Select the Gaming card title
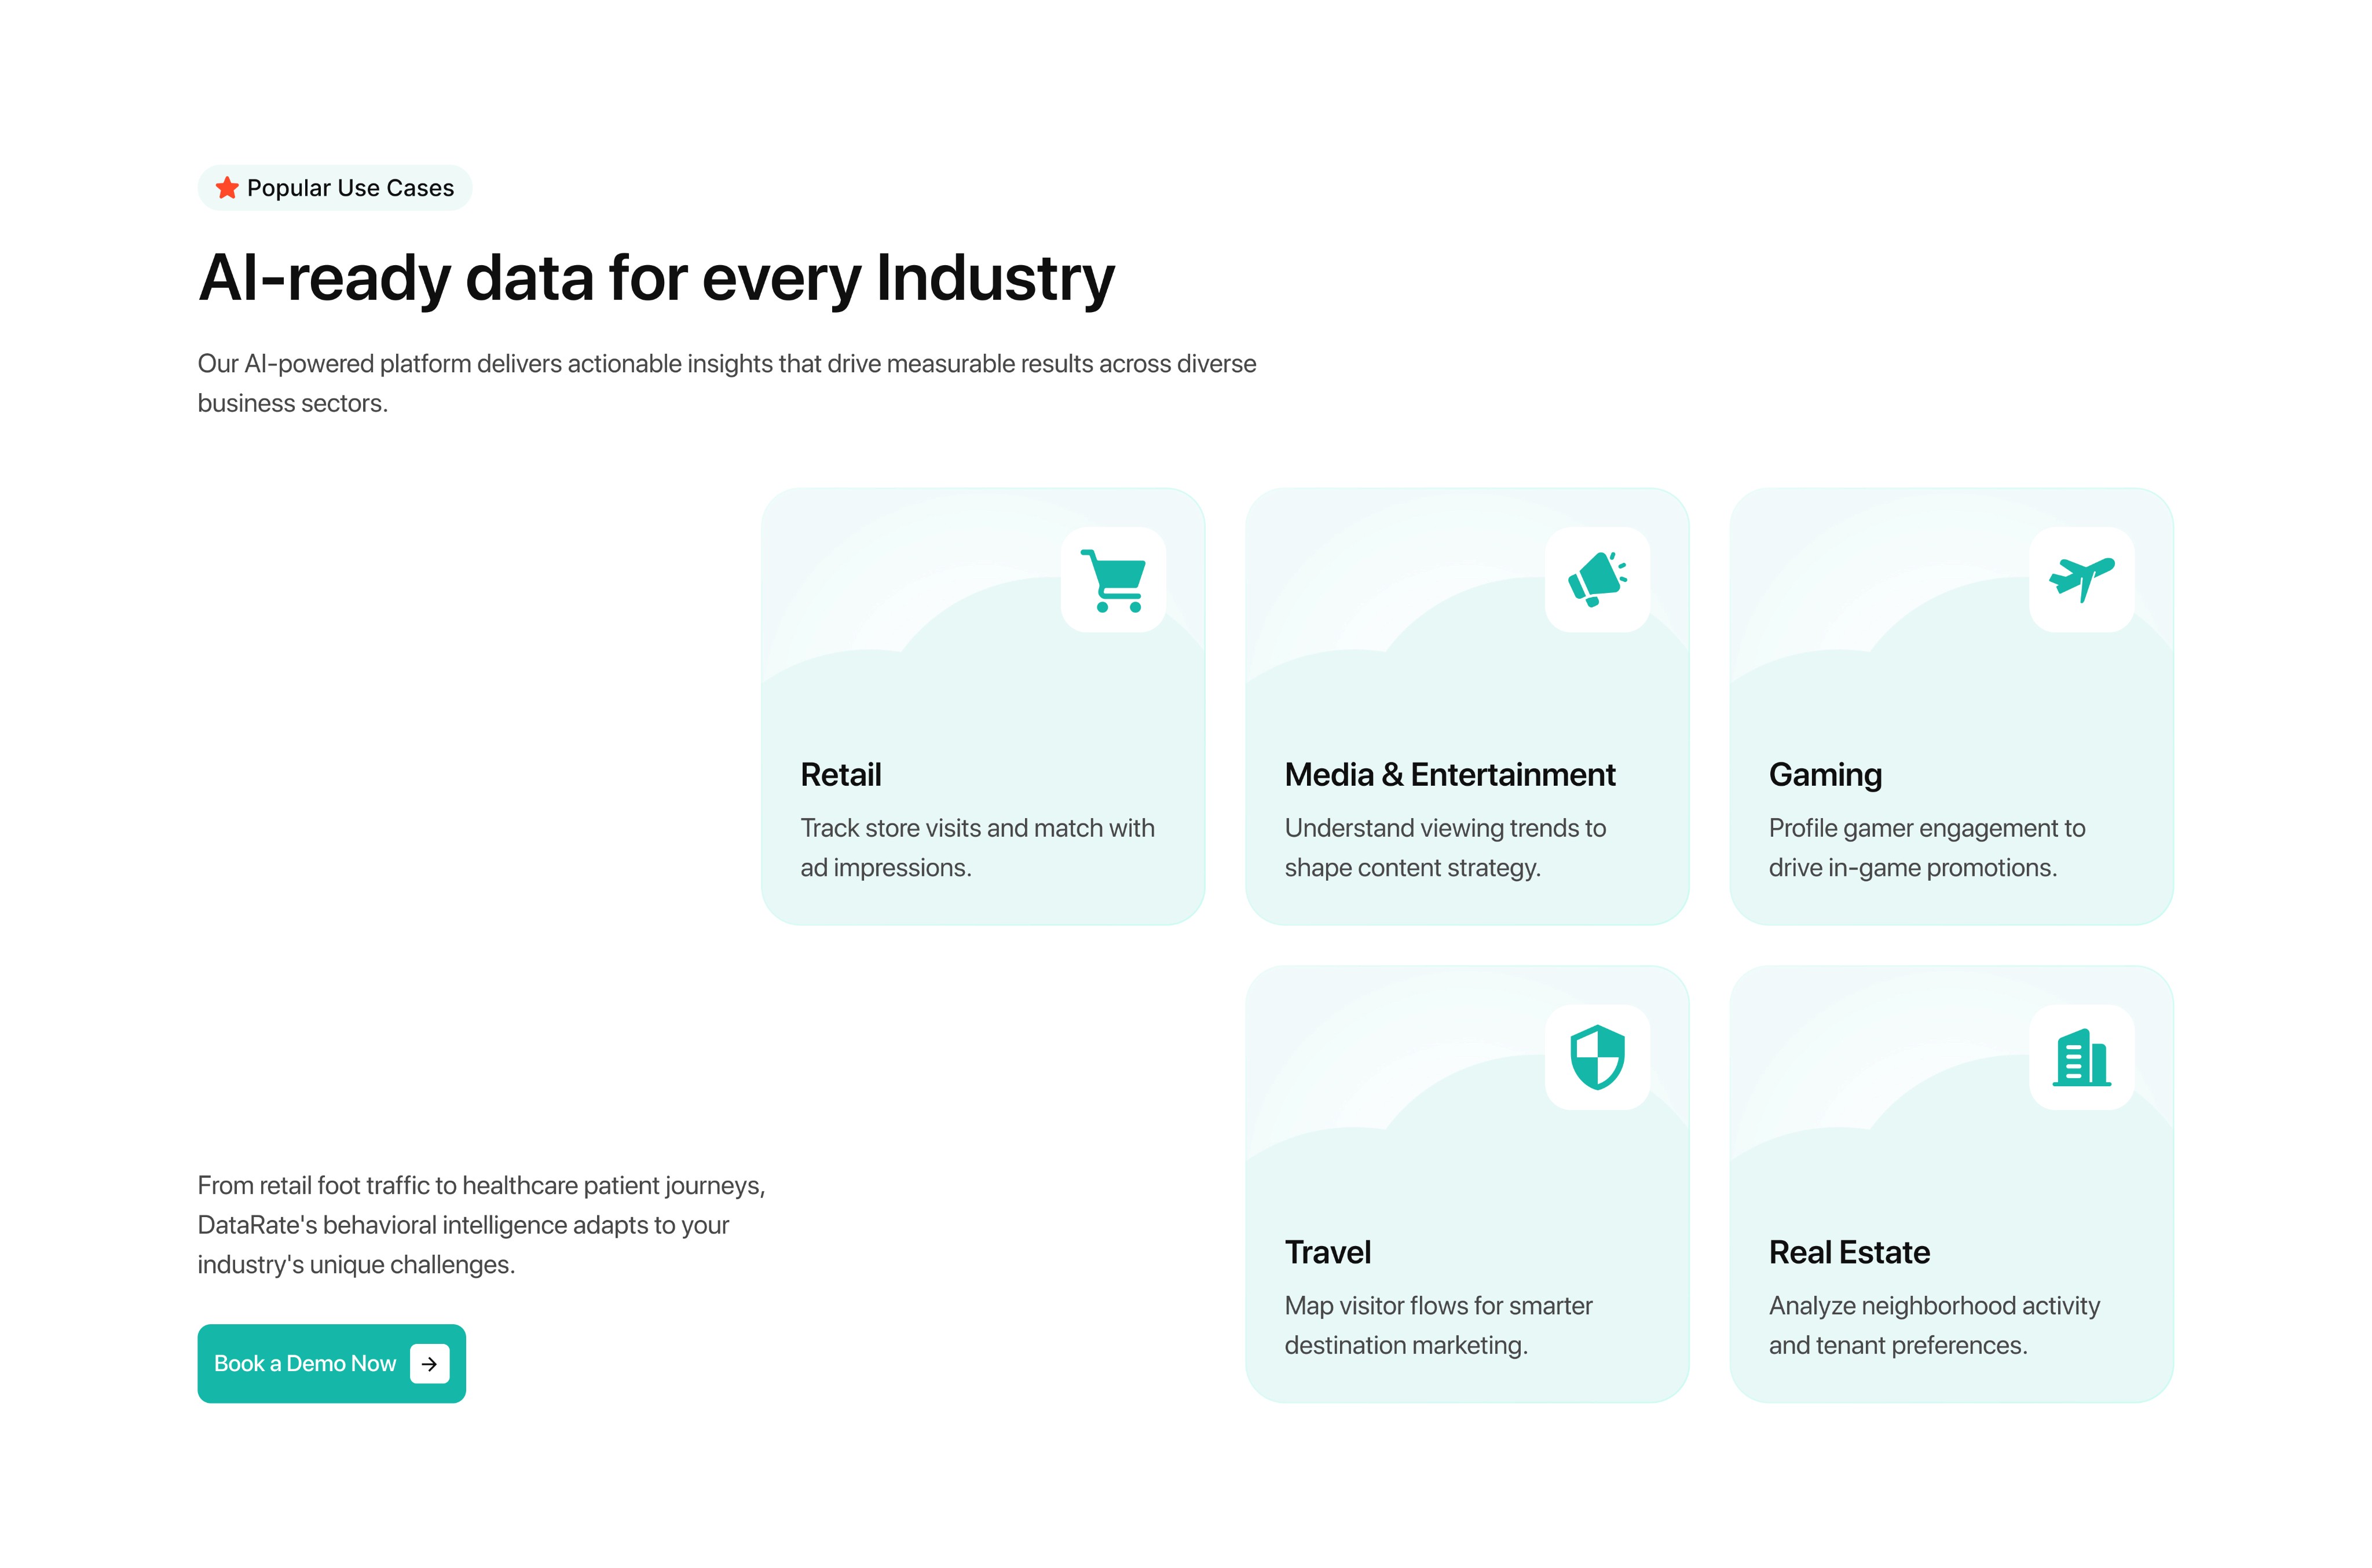 [1825, 775]
